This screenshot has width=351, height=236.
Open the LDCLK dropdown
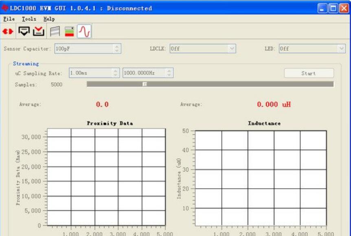(203, 48)
